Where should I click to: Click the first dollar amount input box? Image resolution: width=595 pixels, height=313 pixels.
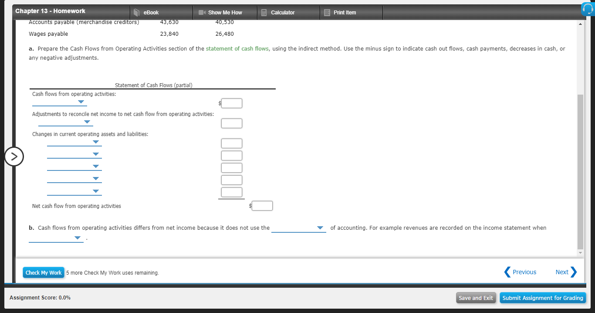pos(231,103)
